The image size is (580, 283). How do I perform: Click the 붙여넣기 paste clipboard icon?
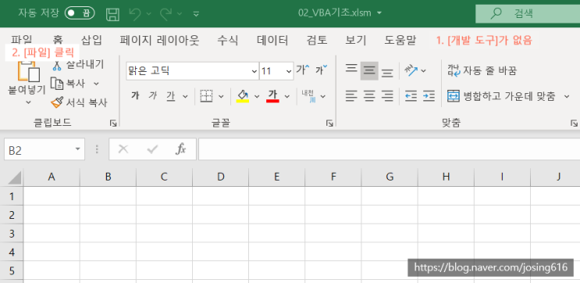click(28, 70)
